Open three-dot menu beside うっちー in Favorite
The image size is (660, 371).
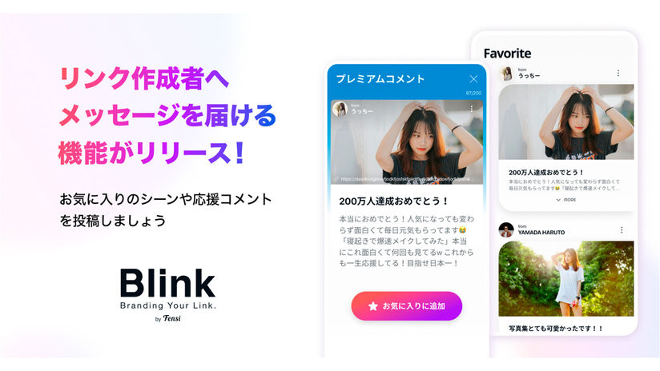point(618,73)
